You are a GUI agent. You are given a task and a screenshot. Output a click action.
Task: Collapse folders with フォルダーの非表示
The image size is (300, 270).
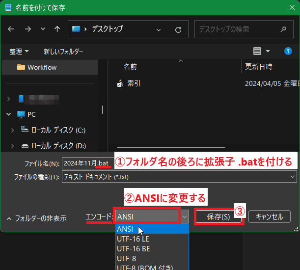point(37,218)
